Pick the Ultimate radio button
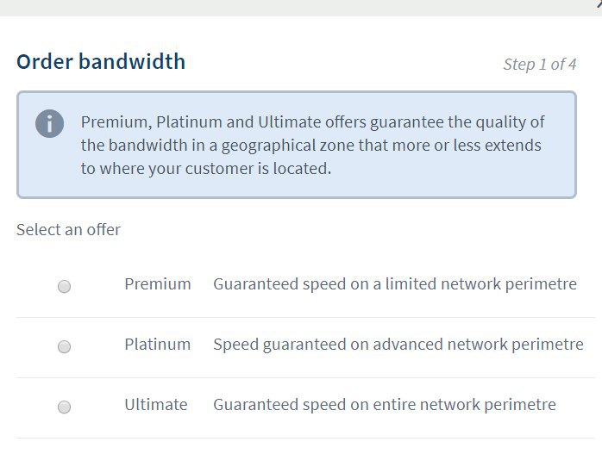 coord(64,407)
